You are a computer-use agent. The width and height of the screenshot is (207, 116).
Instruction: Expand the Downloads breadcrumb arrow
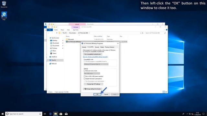tap(77, 33)
